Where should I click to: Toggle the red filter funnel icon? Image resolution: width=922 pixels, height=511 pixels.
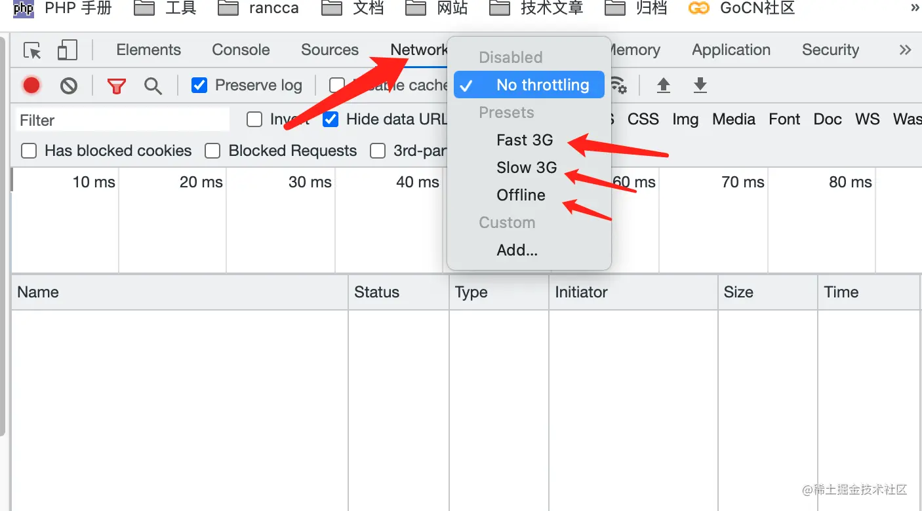117,86
